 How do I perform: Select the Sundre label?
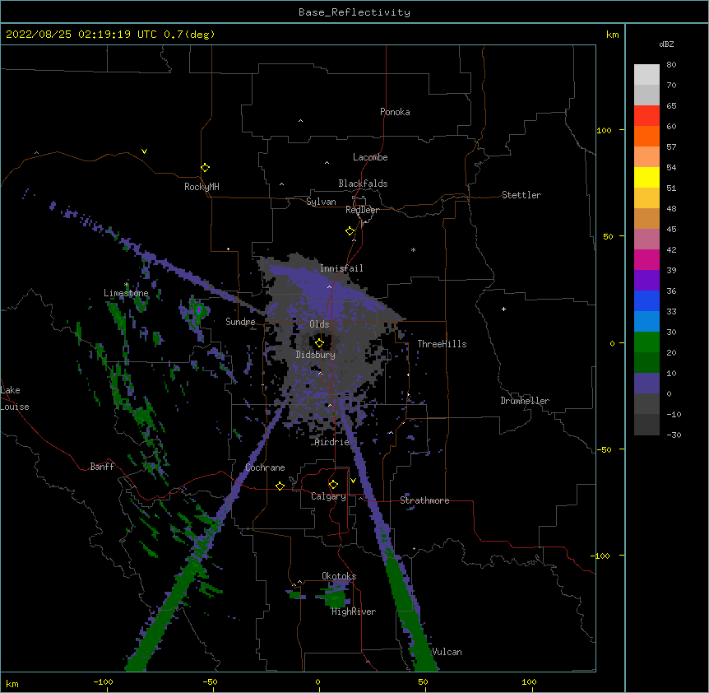240,322
